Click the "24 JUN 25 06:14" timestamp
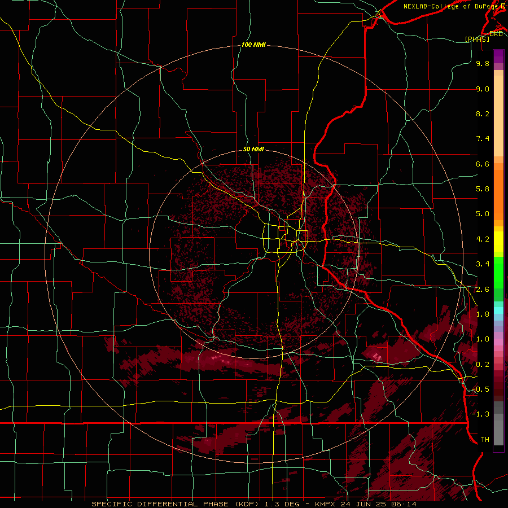Screen dimensions: 508x508 point(378,504)
